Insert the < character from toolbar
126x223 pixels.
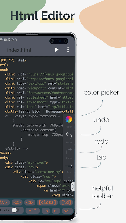[x=46, y=211]
